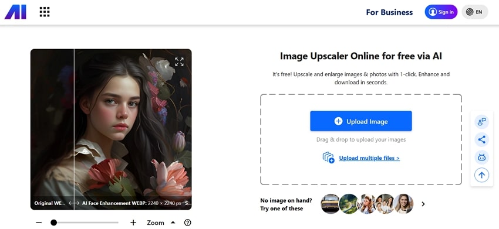
Task: Click the scroll-to-top arrow icon
Action: (481, 175)
